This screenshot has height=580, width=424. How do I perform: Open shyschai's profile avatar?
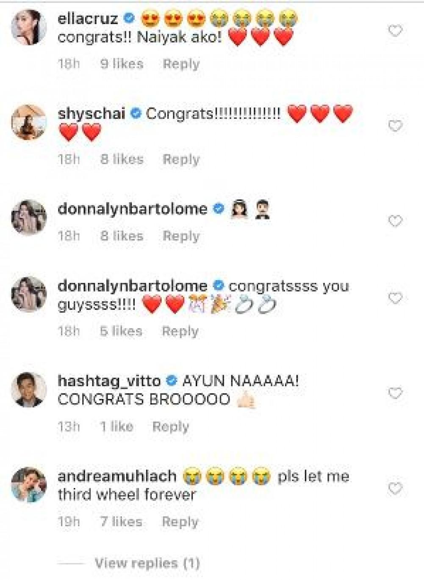[29, 122]
